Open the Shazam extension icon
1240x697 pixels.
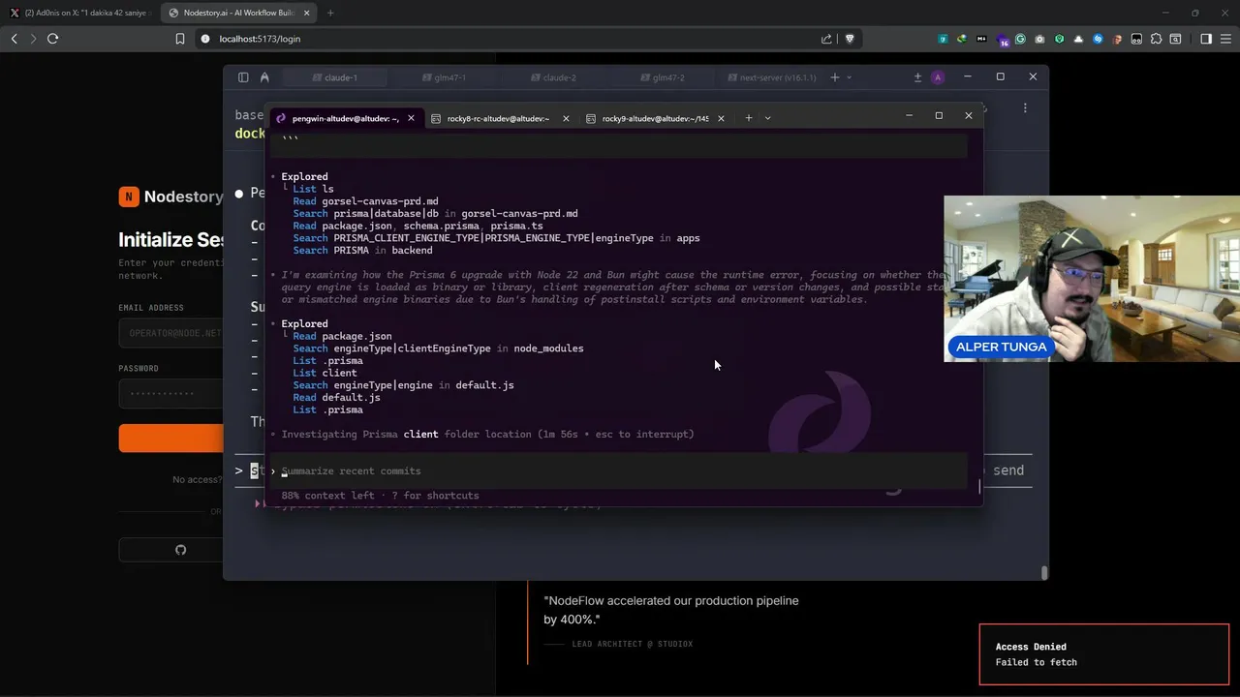(1098, 39)
